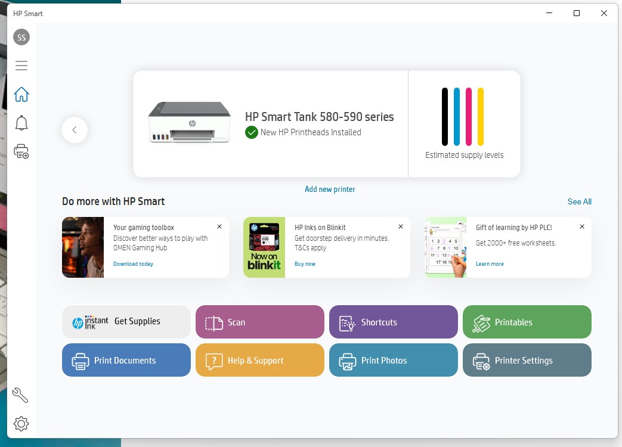Click the Scan tile
The width and height of the screenshot is (622, 447).
click(260, 322)
